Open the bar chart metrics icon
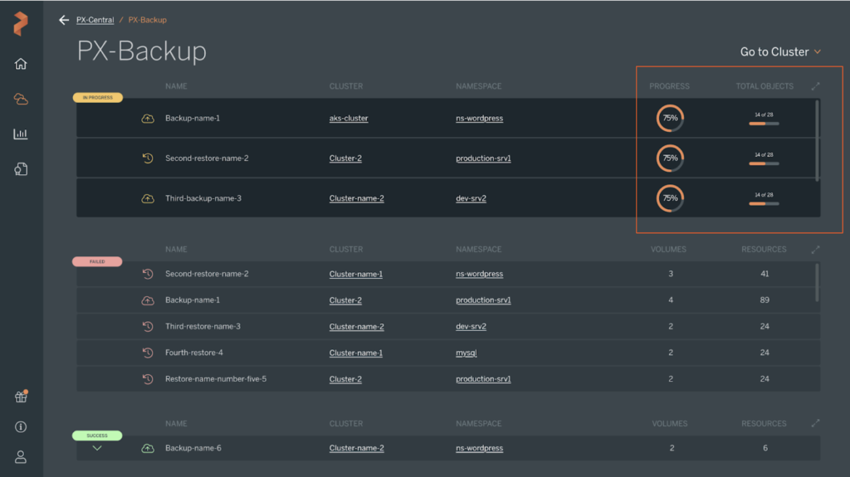 tap(21, 134)
